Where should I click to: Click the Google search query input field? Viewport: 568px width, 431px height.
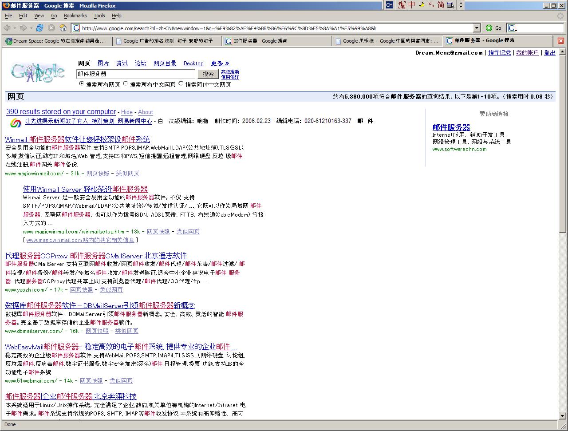click(136, 74)
